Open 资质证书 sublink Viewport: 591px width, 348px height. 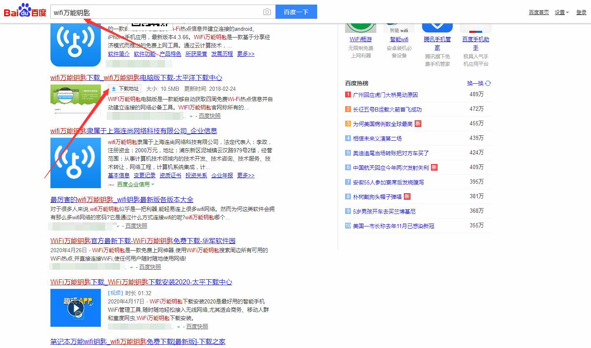[x=170, y=176]
